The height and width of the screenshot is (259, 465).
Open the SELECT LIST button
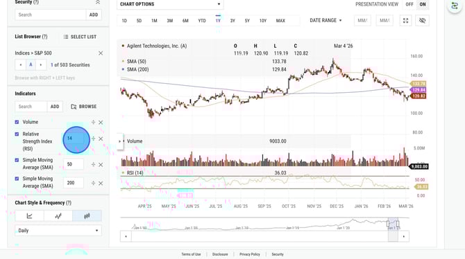coord(80,37)
